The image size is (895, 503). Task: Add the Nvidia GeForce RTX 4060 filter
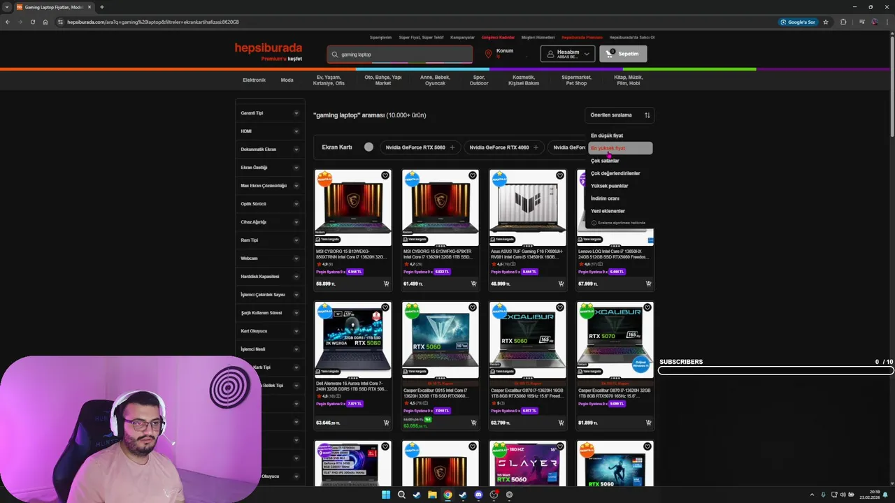coord(504,147)
